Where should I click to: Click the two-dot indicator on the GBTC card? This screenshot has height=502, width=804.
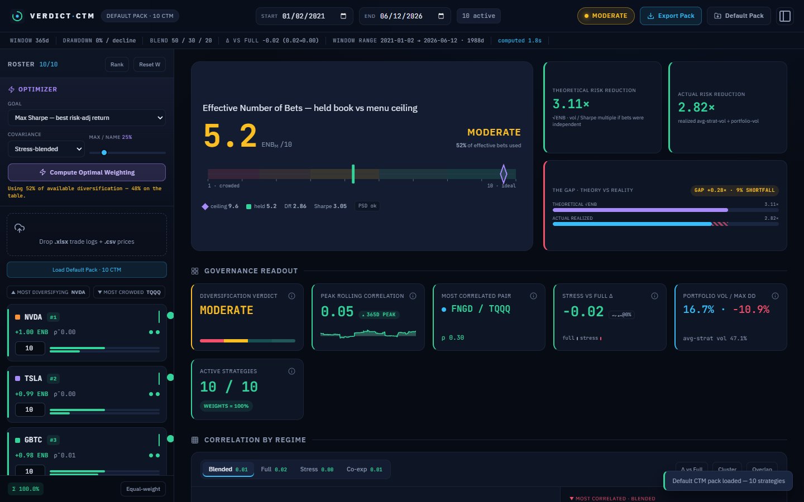pos(154,456)
